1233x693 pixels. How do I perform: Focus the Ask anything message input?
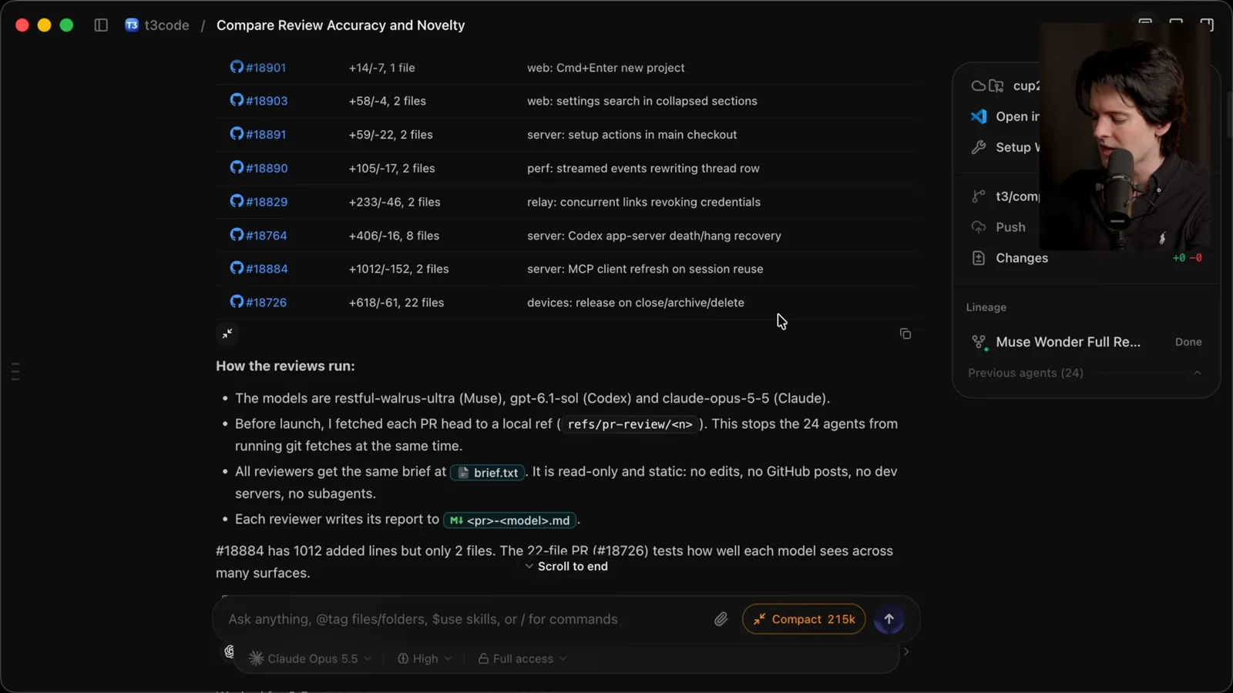coord(462,619)
